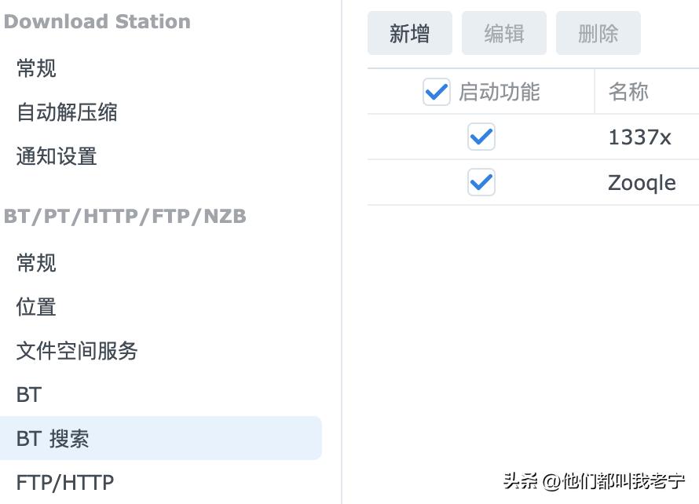Open the BT settings page
Image resolution: width=699 pixels, height=504 pixels.
29,395
